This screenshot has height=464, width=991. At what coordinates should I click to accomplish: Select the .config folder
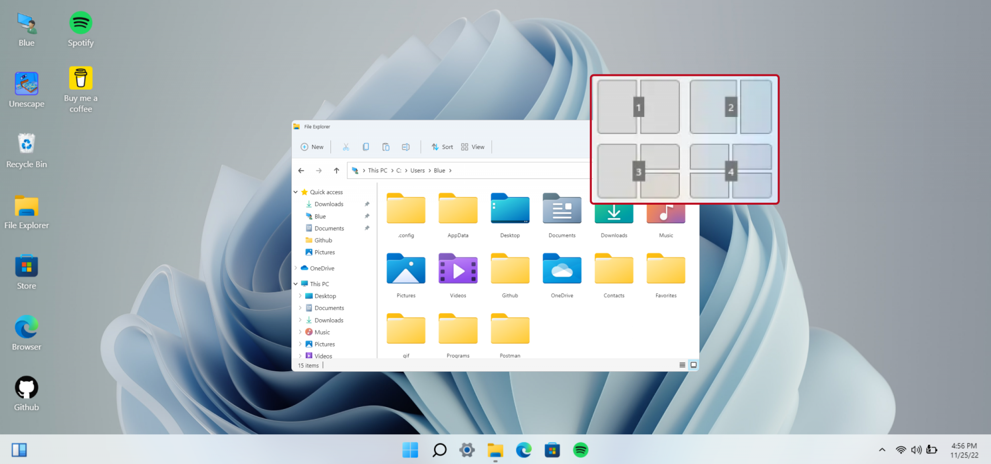pos(406,215)
